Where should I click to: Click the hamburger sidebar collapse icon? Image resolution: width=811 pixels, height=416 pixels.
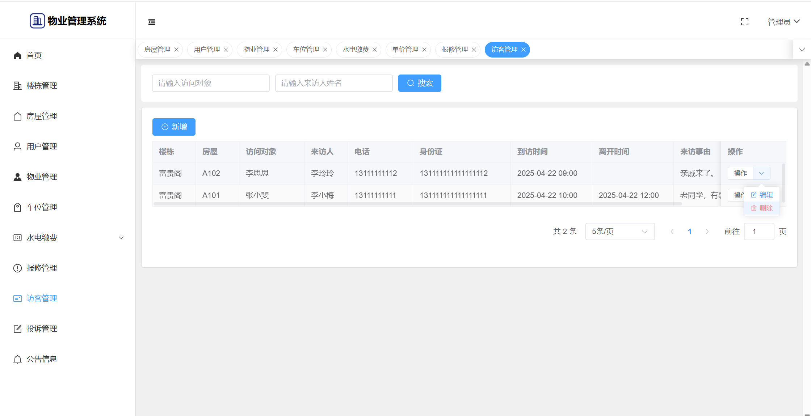(152, 22)
